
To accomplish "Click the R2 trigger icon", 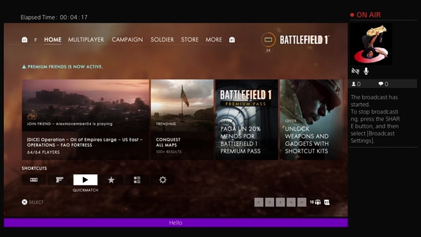I will (x=327, y=202).
